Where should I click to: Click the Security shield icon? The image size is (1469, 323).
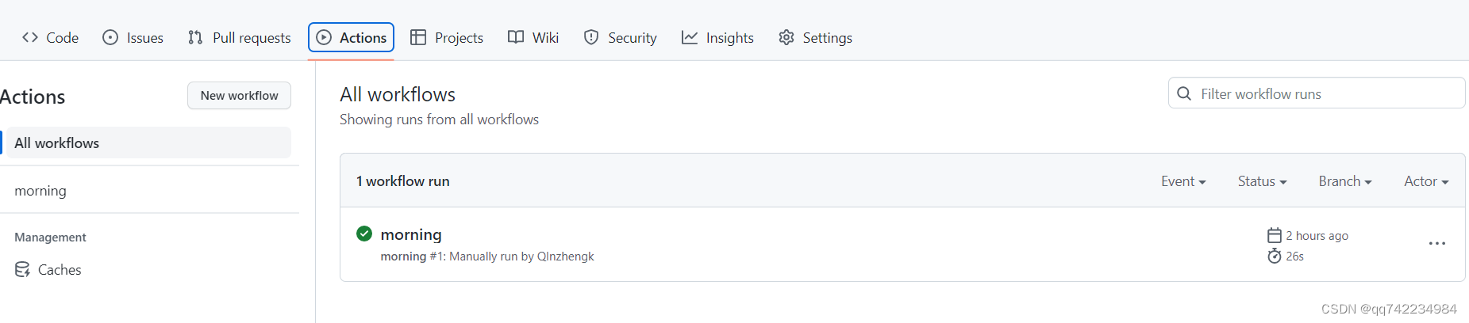coord(591,37)
